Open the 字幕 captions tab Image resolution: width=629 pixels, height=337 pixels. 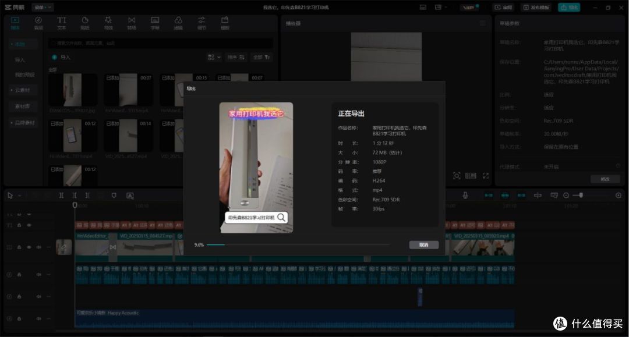[155, 23]
